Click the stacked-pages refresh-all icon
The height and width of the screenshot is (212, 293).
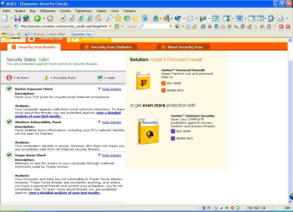point(89,18)
